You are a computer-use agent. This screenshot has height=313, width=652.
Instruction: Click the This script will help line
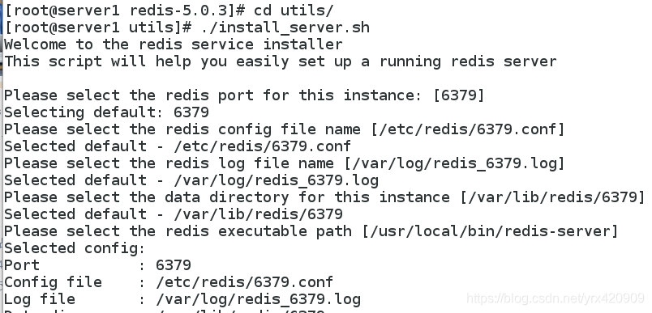281,61
